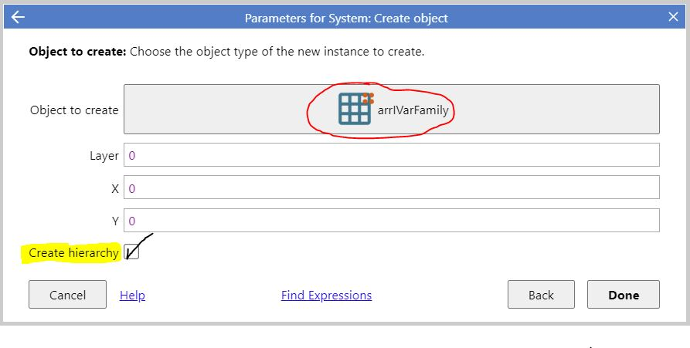
Task: Confirm parameters with the Done button
Action: 623,295
